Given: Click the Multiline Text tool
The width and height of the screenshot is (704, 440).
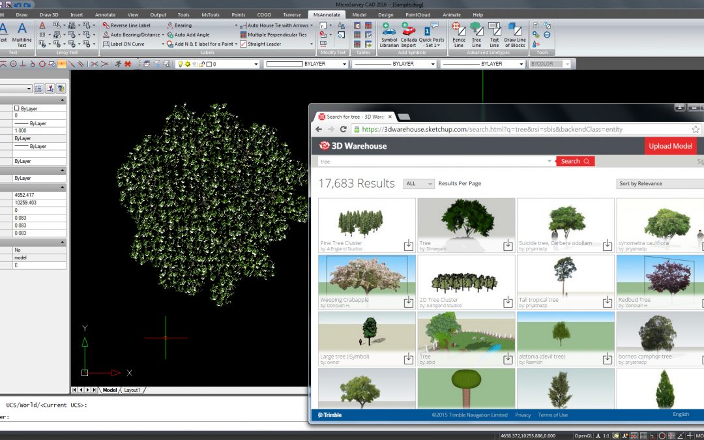Looking at the screenshot, I should (22, 33).
